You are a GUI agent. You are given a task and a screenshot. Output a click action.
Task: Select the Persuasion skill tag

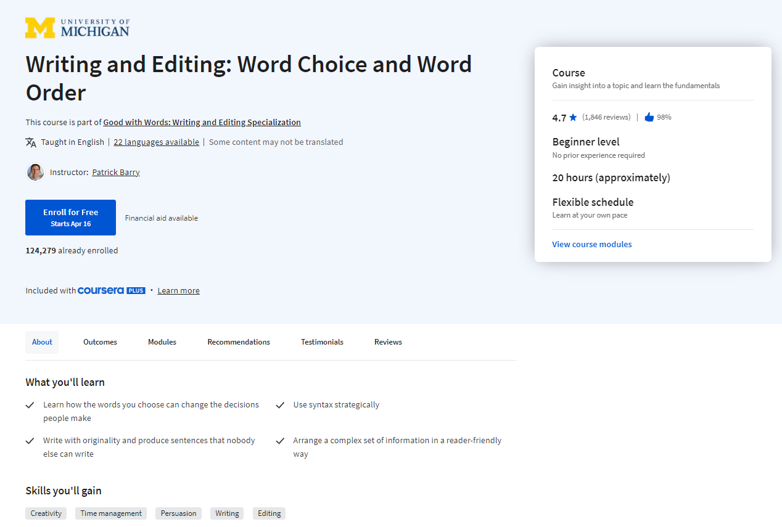178,513
